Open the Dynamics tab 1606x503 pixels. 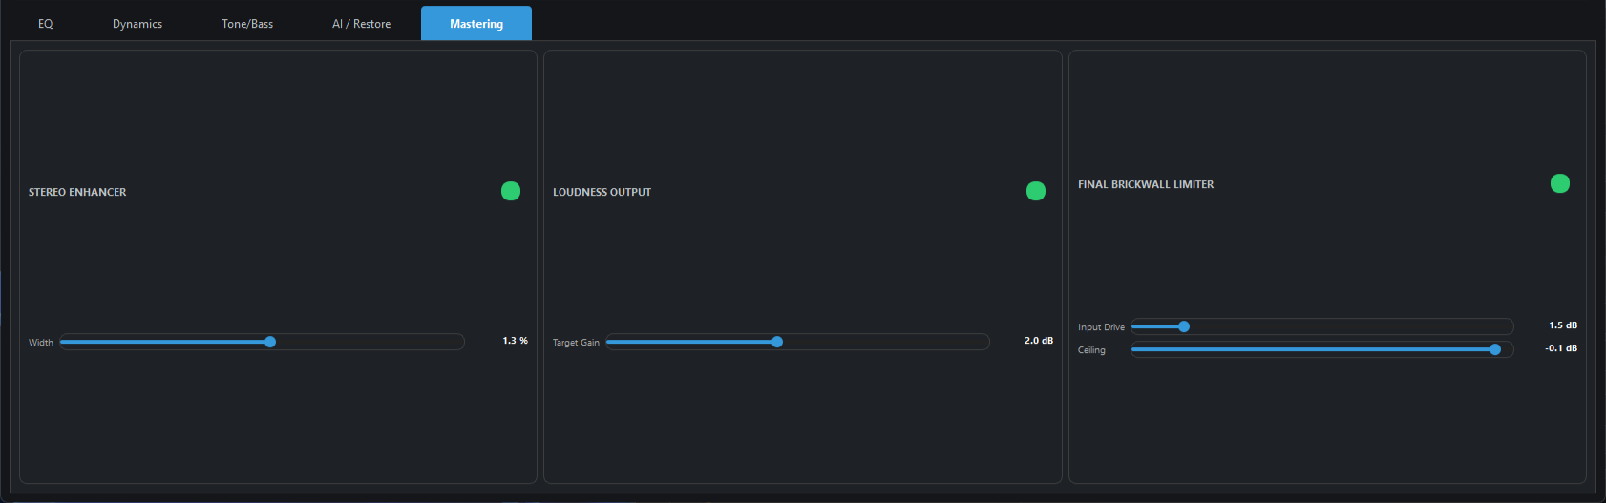pos(137,24)
